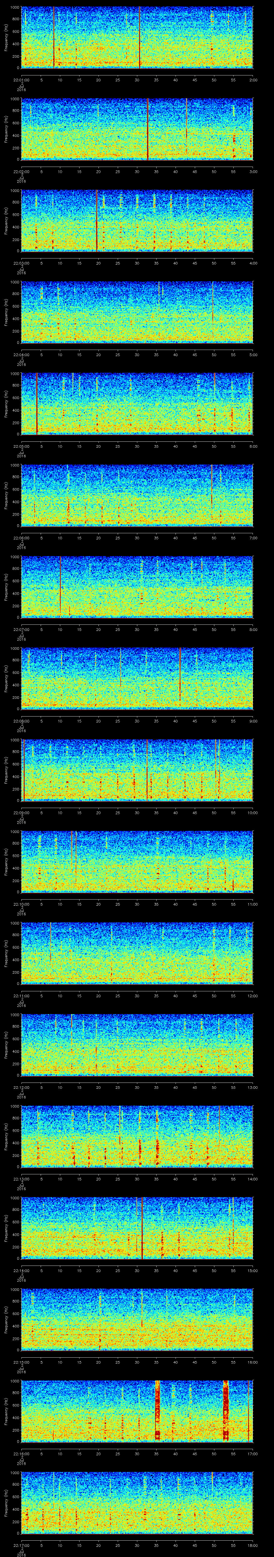
Task: Click the spectrogram panel starting at 22:17:00
Action: pyautogui.click(x=137, y=1503)
